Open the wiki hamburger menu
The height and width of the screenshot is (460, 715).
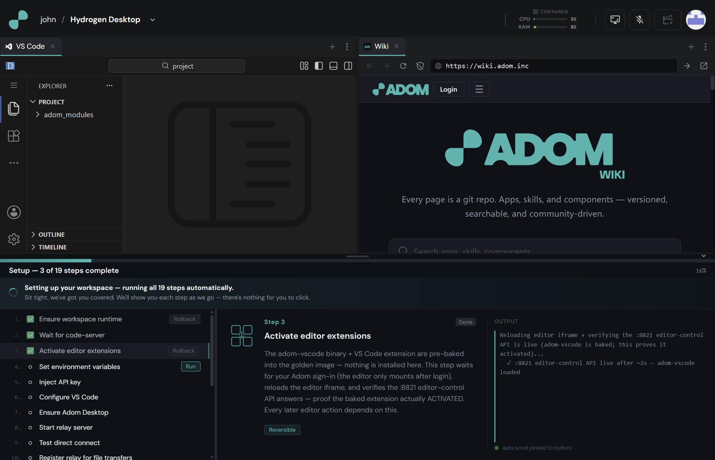click(x=479, y=89)
